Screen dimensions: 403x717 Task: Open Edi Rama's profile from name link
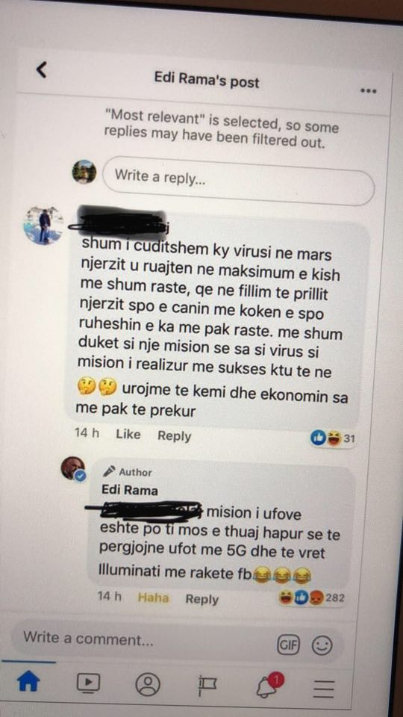click(x=129, y=491)
